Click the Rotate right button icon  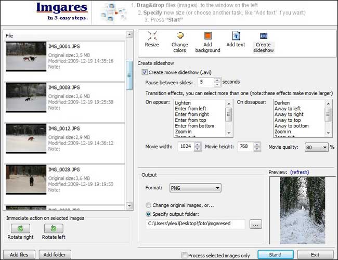coord(20,228)
